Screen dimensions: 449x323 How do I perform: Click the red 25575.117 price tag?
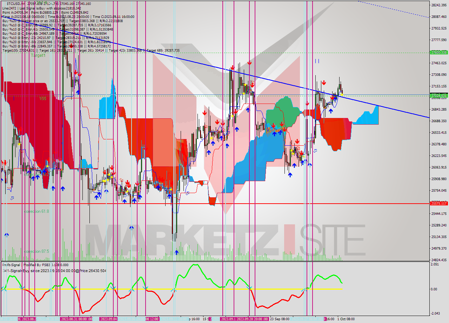tap(439, 203)
